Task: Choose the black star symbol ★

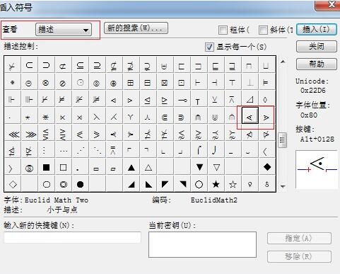Action: (x=216, y=184)
